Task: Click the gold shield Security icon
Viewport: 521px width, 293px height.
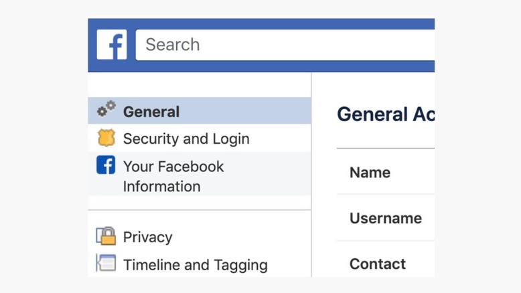Action: point(106,138)
